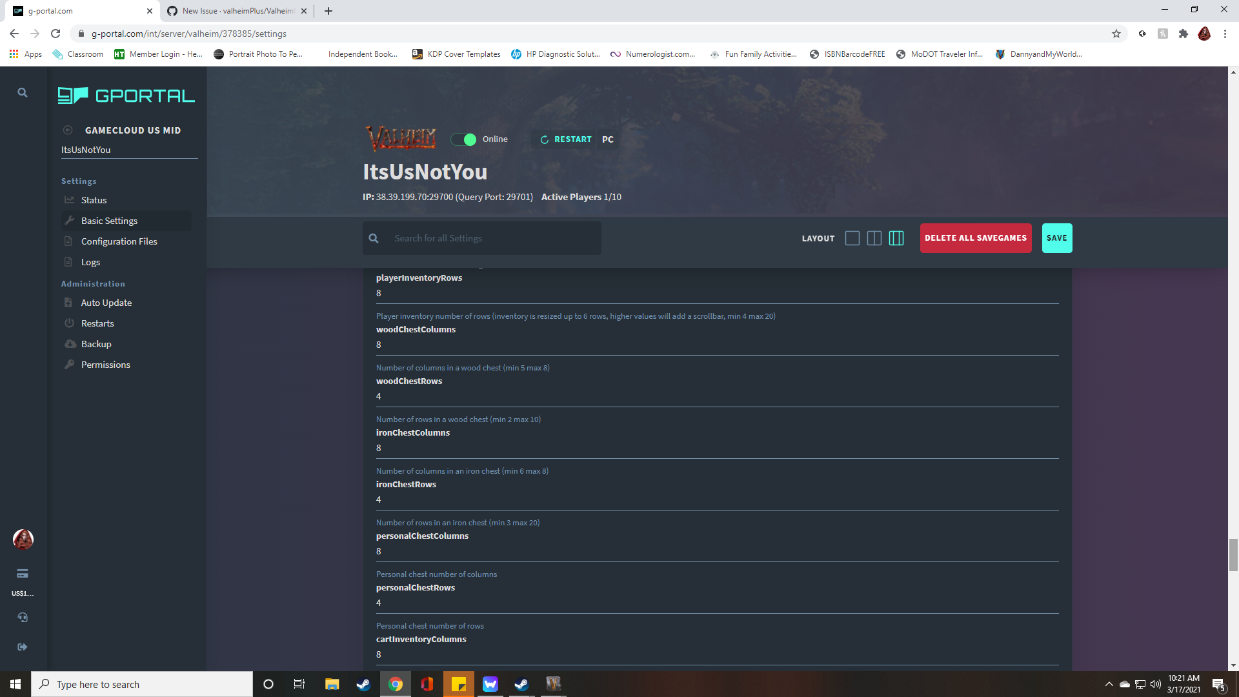Open the browser profile avatar menu

pos(1204,34)
